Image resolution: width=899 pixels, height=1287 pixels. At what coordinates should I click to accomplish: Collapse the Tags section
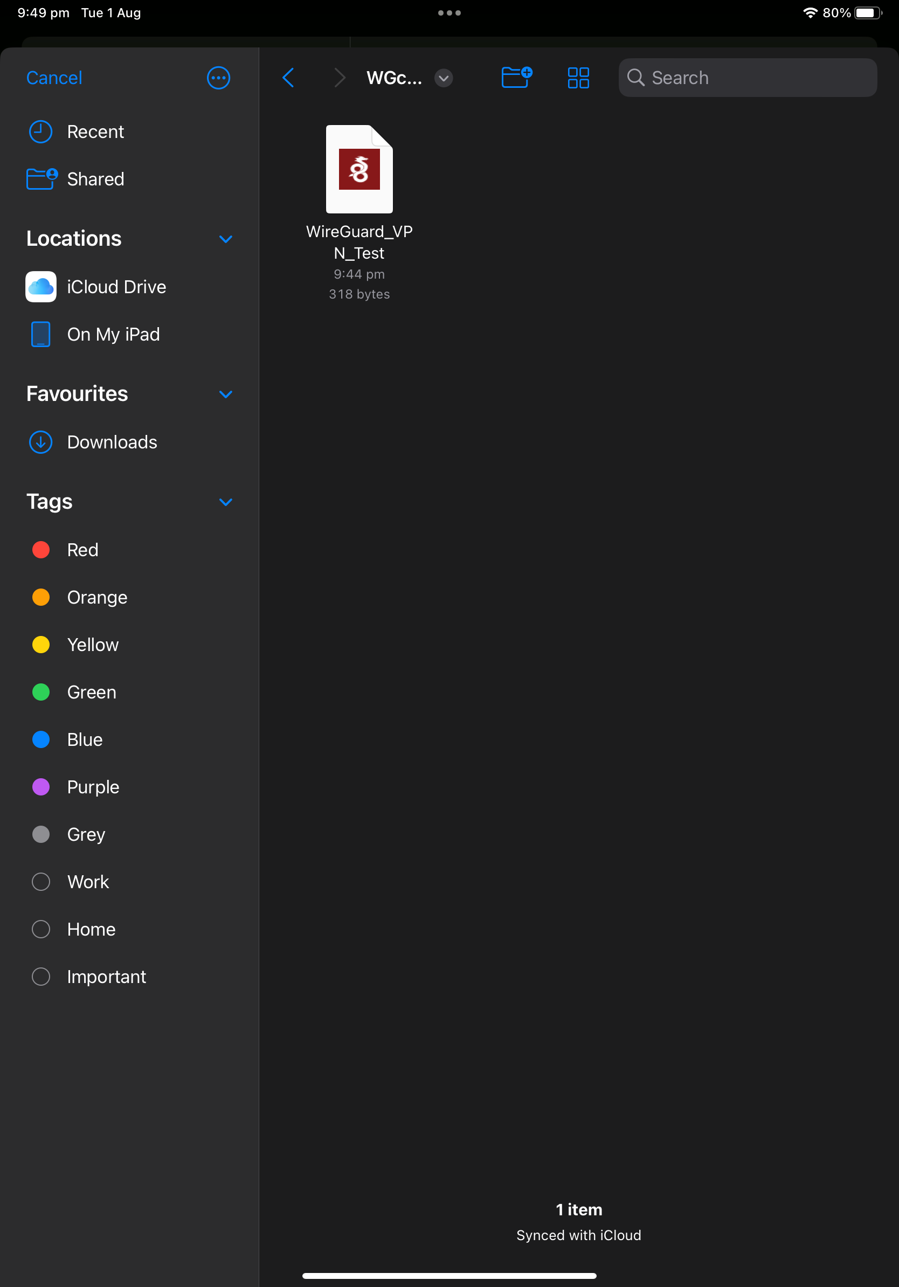(225, 501)
